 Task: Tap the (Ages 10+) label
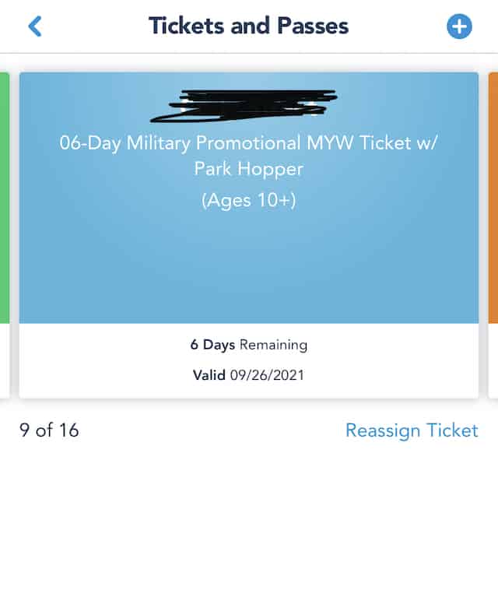(249, 200)
